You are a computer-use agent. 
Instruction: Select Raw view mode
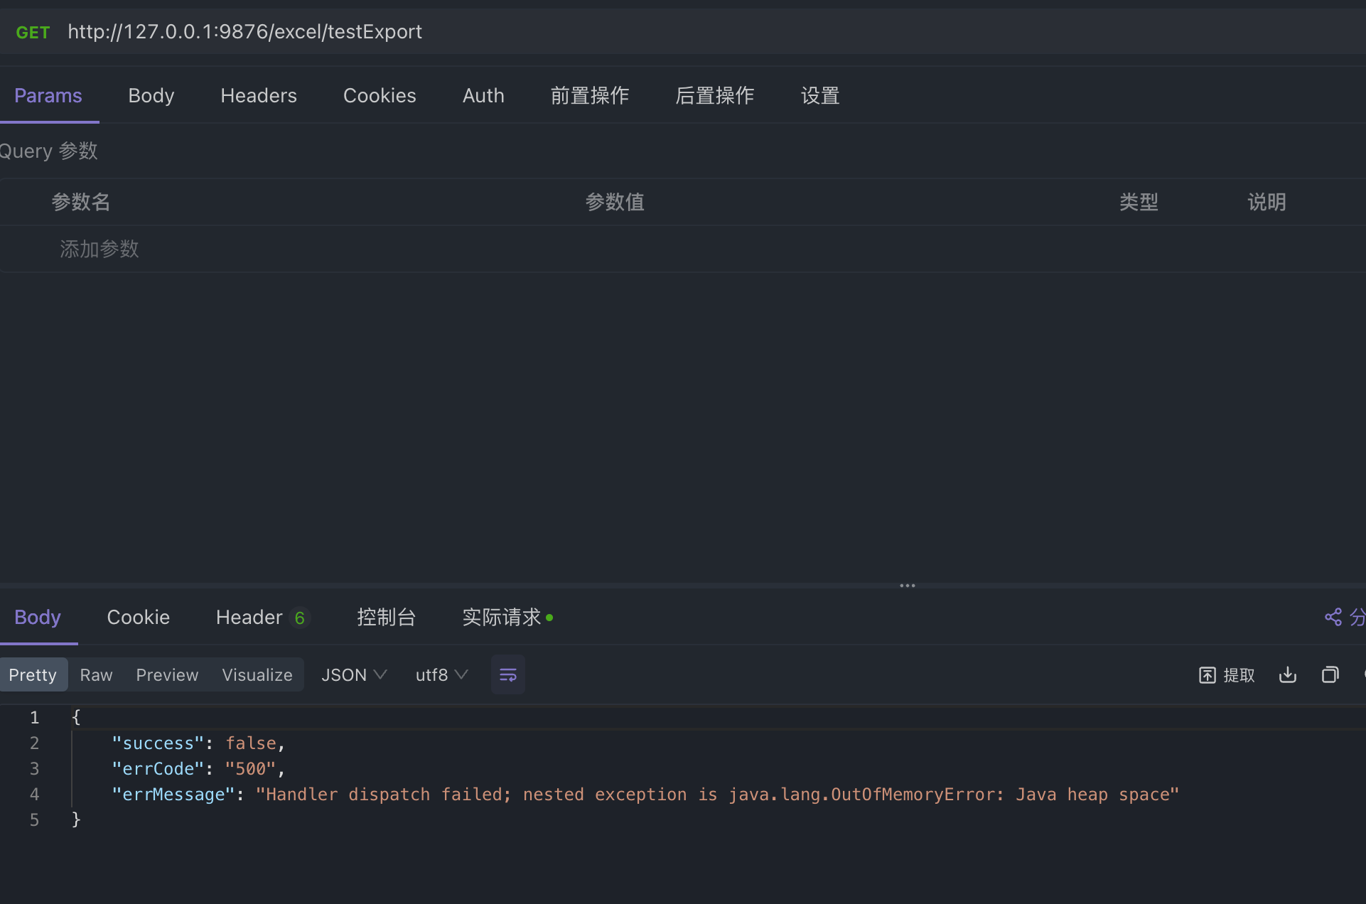pos(96,674)
